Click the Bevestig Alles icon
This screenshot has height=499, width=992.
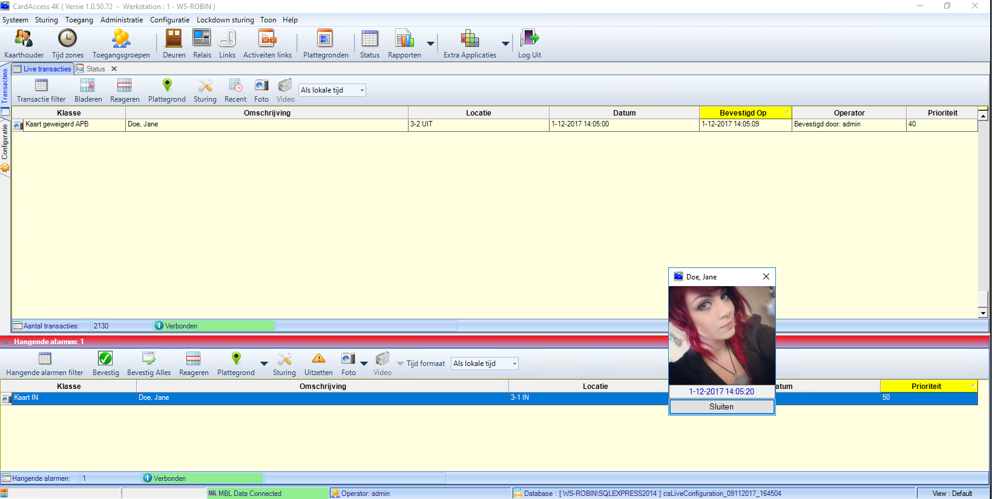point(149,359)
